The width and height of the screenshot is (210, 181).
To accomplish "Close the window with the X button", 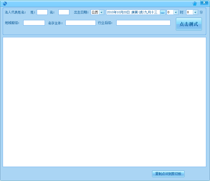I will tap(204, 3).
